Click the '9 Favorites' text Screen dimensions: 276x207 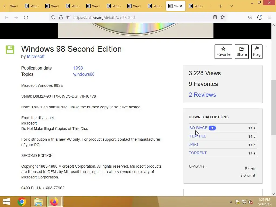coord(203,84)
